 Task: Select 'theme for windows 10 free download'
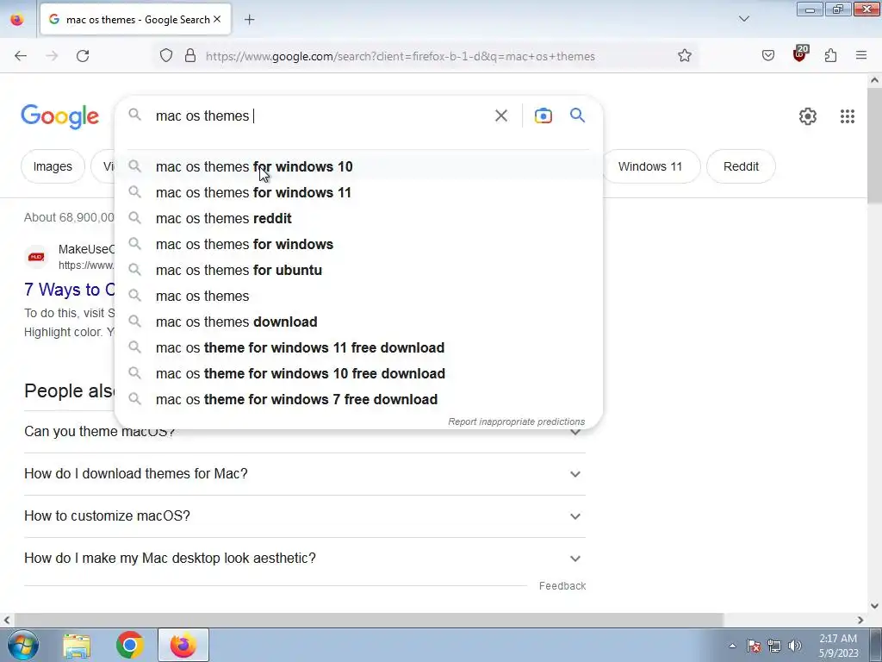(x=358, y=374)
